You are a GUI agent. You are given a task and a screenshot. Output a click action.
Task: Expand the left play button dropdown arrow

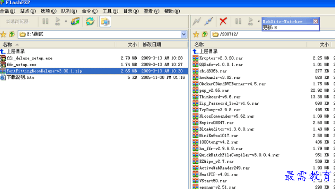(x=66, y=21)
